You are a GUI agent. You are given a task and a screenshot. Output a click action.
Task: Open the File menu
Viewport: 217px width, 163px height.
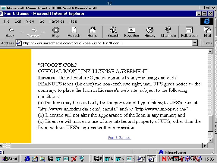tap(6, 21)
